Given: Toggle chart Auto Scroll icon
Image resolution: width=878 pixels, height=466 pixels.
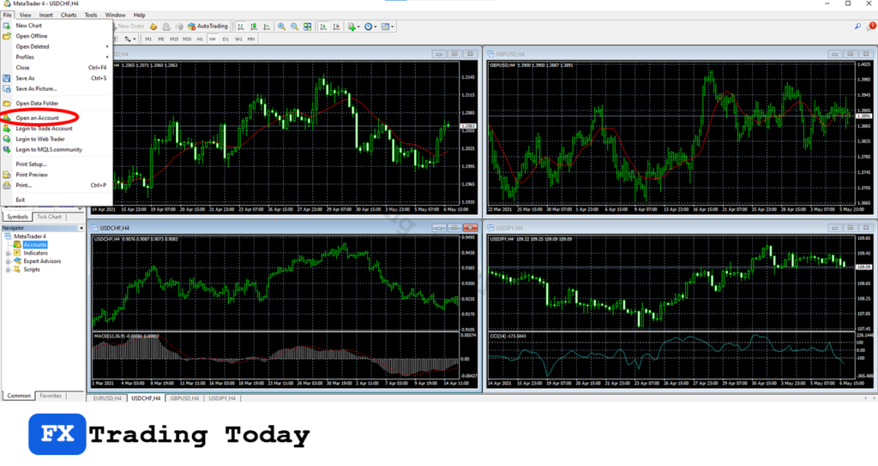Looking at the screenshot, I should click(323, 27).
